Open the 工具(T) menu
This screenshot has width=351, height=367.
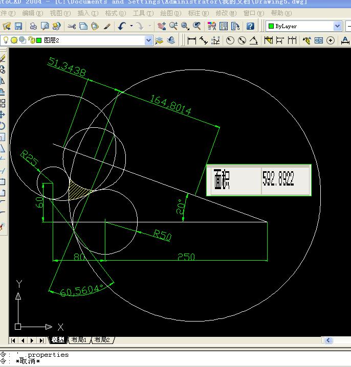click(x=143, y=13)
